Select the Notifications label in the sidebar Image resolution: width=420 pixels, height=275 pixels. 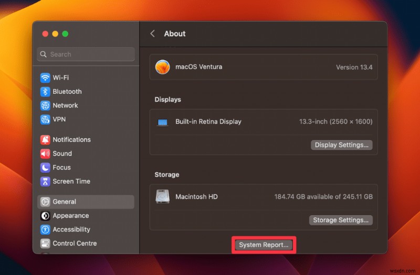[x=71, y=140]
